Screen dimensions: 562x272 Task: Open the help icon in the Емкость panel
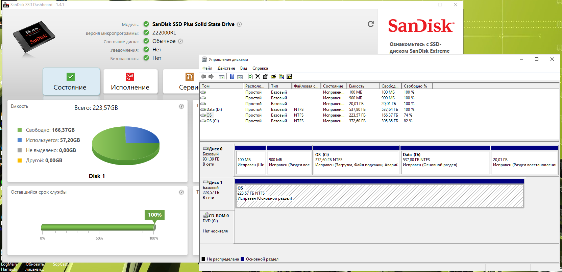[x=181, y=106]
